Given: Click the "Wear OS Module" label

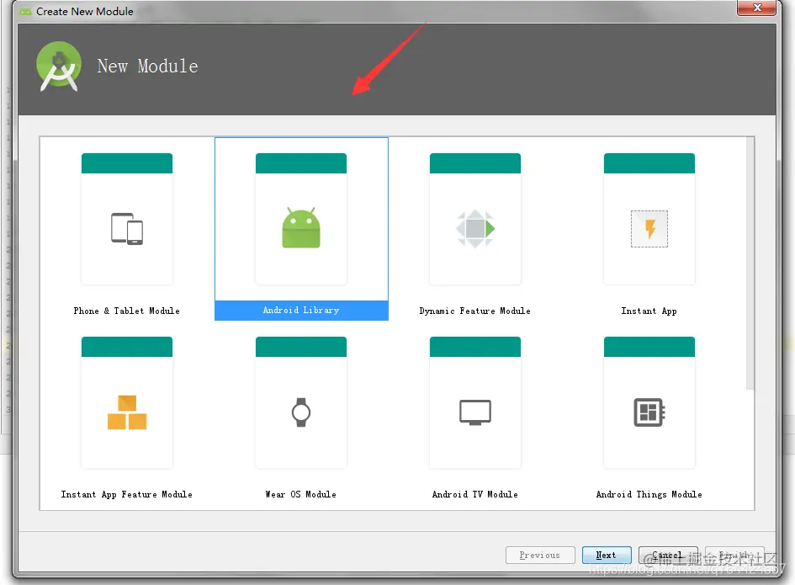Looking at the screenshot, I should [300, 494].
